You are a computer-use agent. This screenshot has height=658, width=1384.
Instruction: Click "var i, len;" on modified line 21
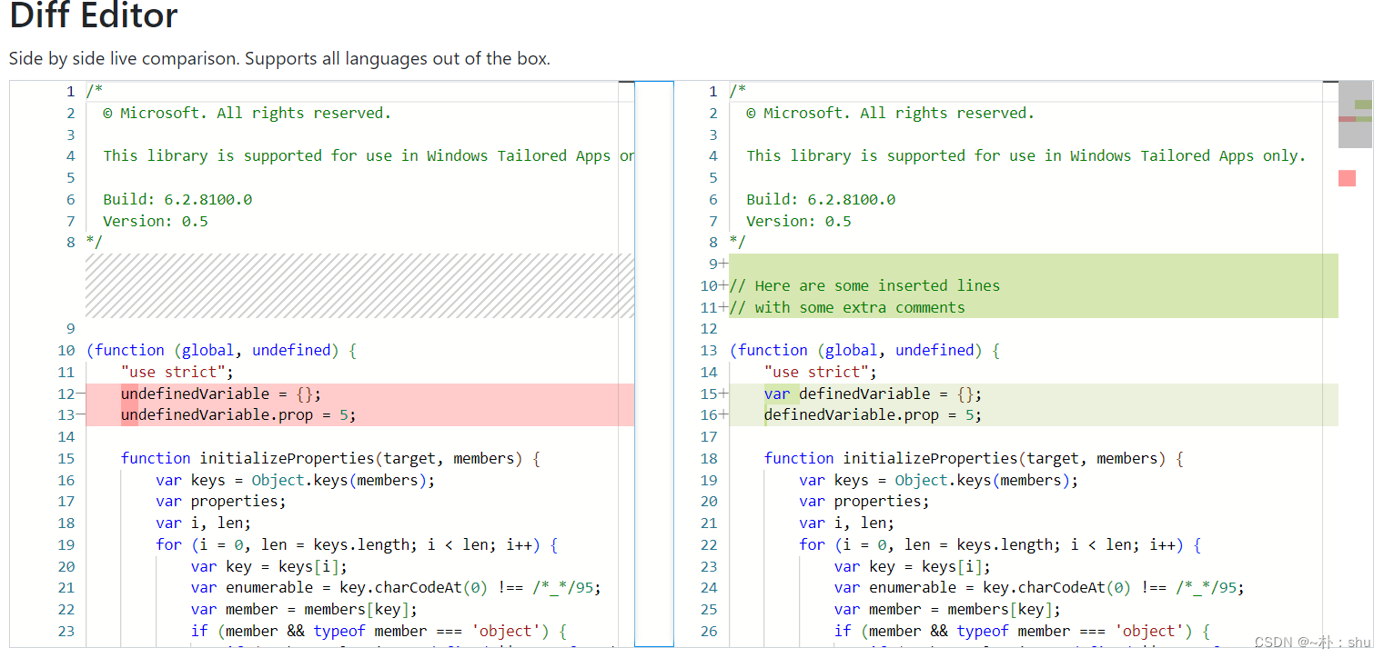click(847, 523)
